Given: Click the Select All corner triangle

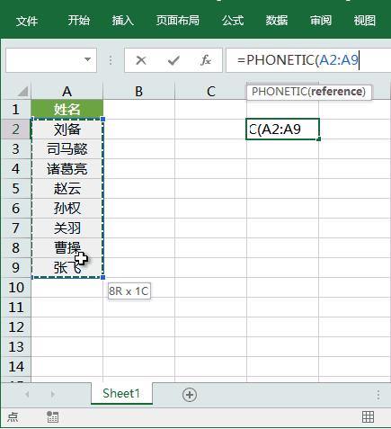Looking at the screenshot, I should point(23,92).
